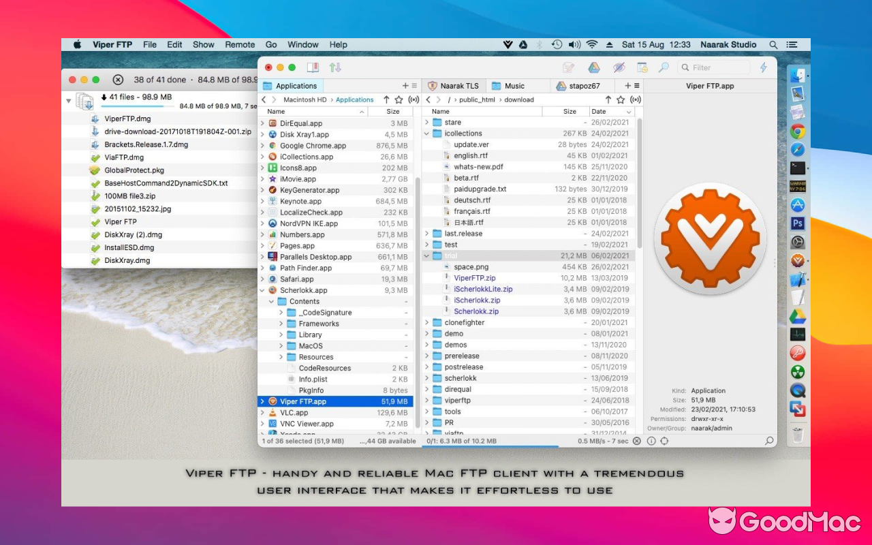872x545 pixels.
Task: Switch to the Music tab
Action: 518,86
